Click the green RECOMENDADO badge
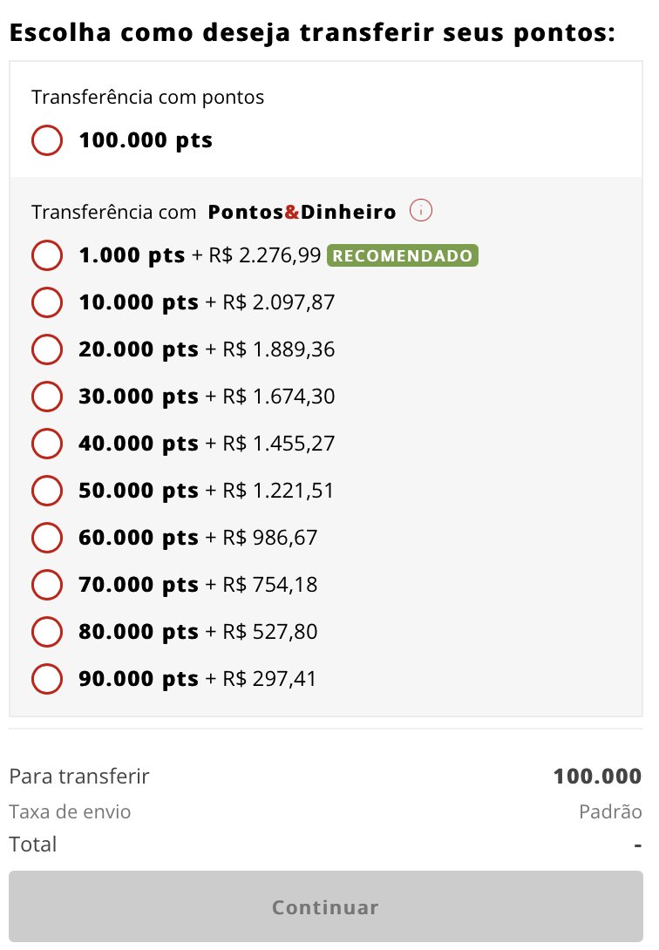The image size is (659, 950). [402, 256]
